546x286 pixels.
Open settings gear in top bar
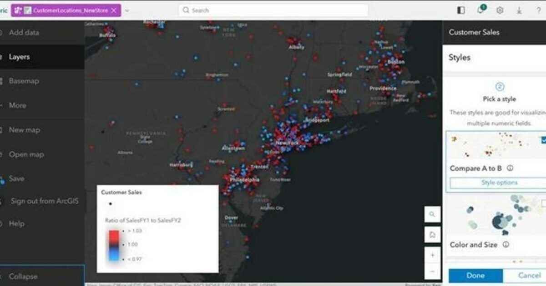click(x=500, y=10)
